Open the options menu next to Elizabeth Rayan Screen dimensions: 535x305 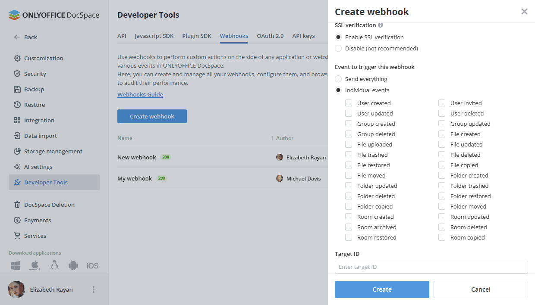93,289
